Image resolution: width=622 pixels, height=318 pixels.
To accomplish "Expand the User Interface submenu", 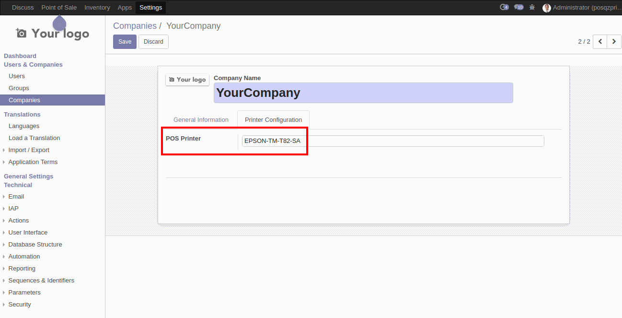I will pos(28,233).
